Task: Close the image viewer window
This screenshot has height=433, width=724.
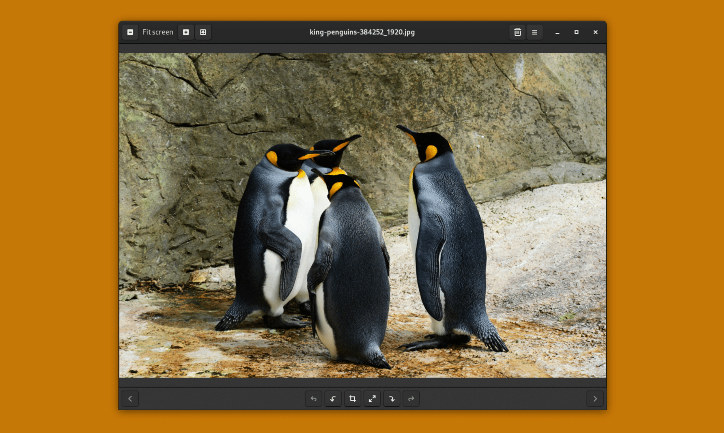Action: pyautogui.click(x=595, y=32)
